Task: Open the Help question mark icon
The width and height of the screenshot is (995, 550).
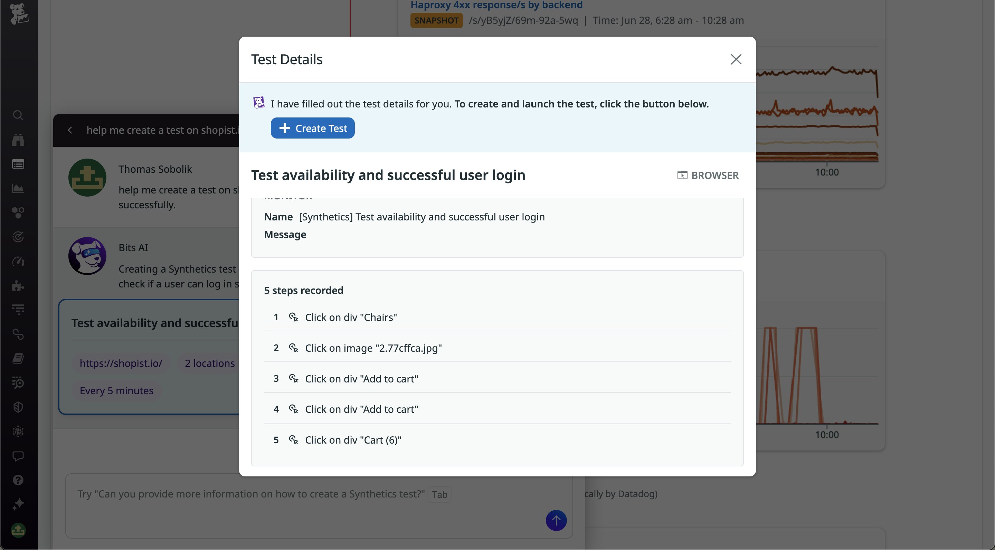Action: 18,480
